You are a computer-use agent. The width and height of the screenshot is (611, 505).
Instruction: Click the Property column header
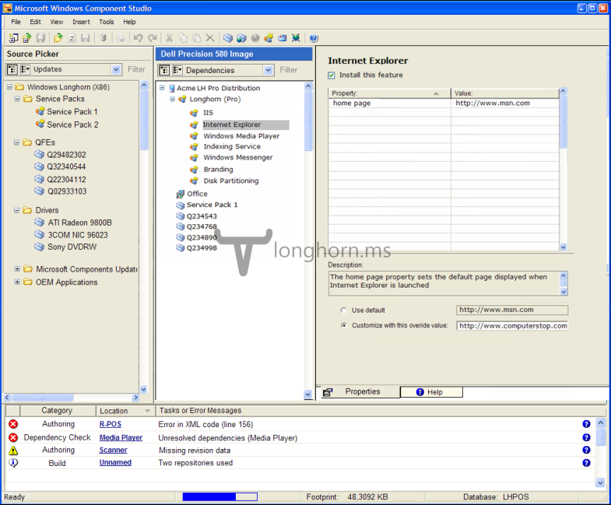[x=389, y=93]
